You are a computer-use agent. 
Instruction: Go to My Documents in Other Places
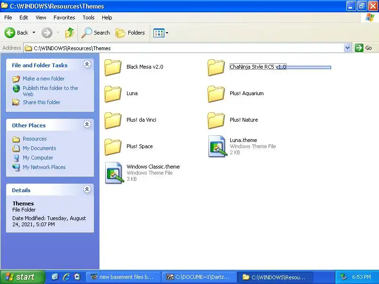(x=39, y=148)
